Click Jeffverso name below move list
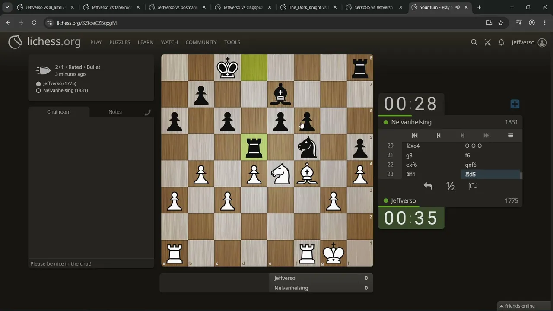553x311 pixels. [x=404, y=201]
